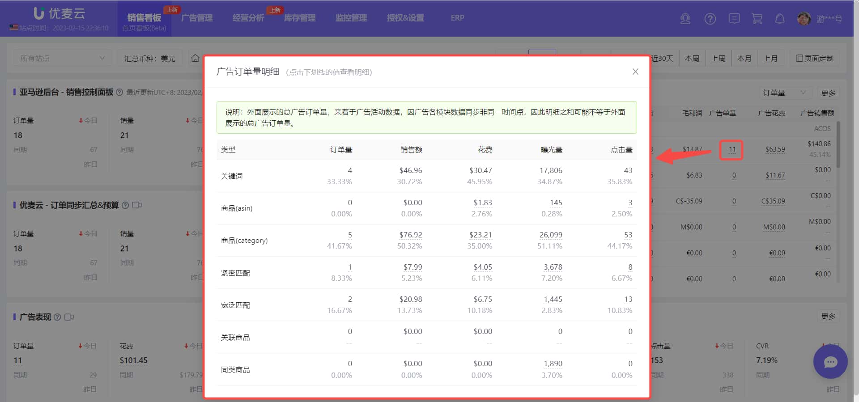Click 紧密匹配 spend $4.05
The height and width of the screenshot is (402, 859).
coord(483,267)
